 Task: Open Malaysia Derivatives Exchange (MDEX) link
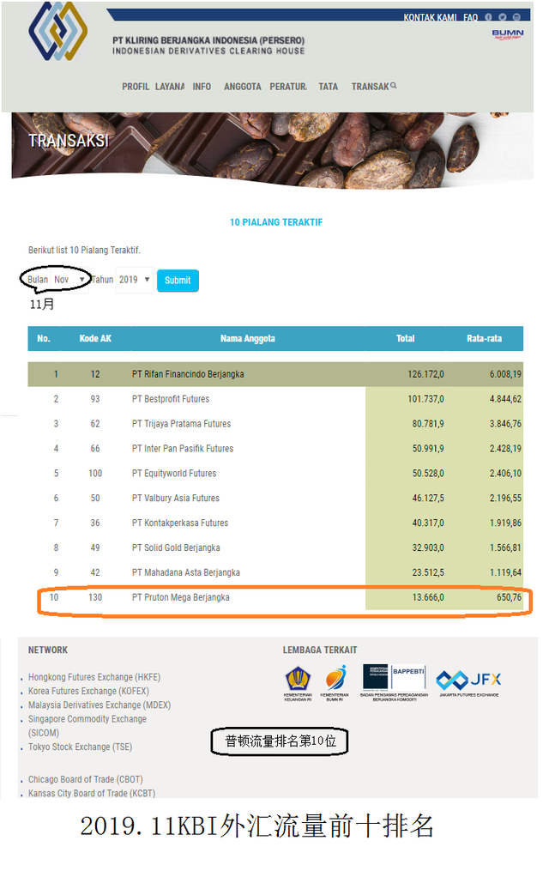pos(100,705)
